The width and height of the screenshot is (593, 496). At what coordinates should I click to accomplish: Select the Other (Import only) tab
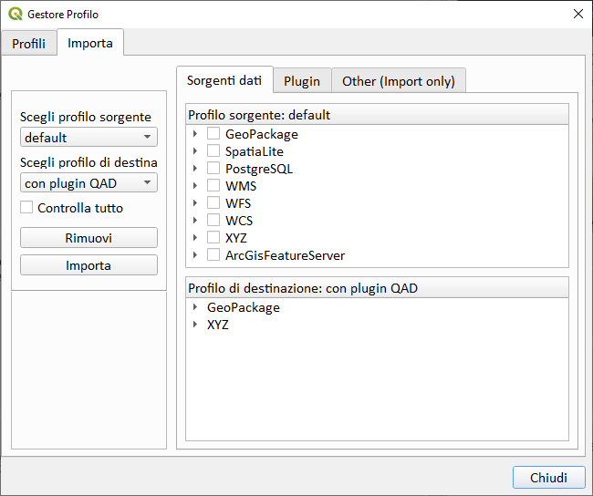tap(398, 81)
